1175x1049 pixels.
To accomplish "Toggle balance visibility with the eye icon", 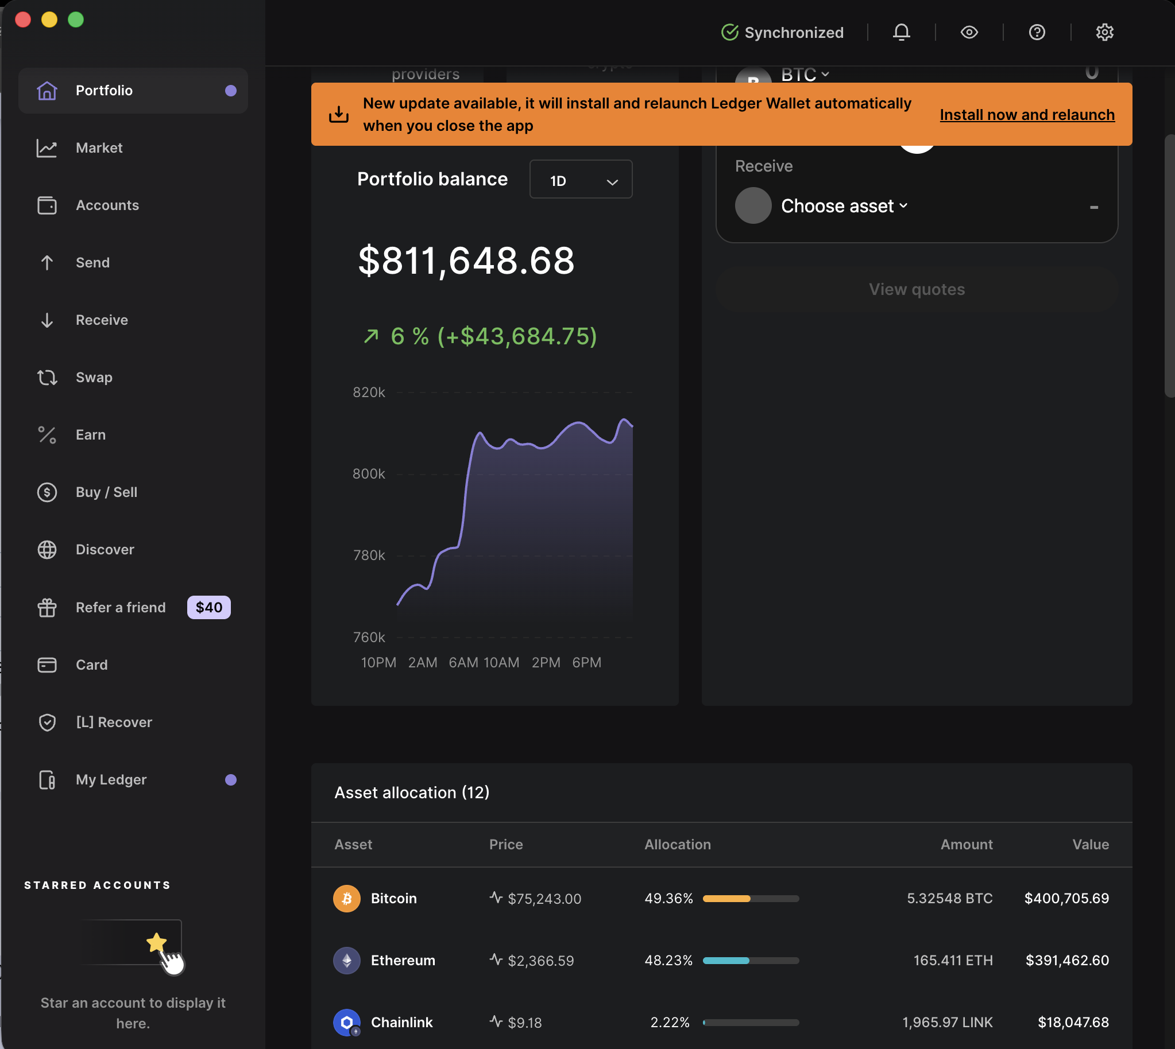I will 969,32.
